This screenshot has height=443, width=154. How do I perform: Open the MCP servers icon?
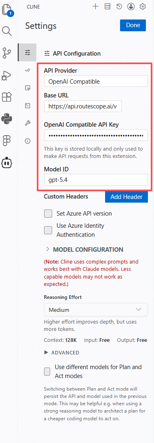108,6
